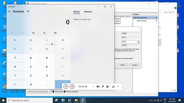Click digit 7 on the calculator
The image size is (184, 103).
coord(15,58)
